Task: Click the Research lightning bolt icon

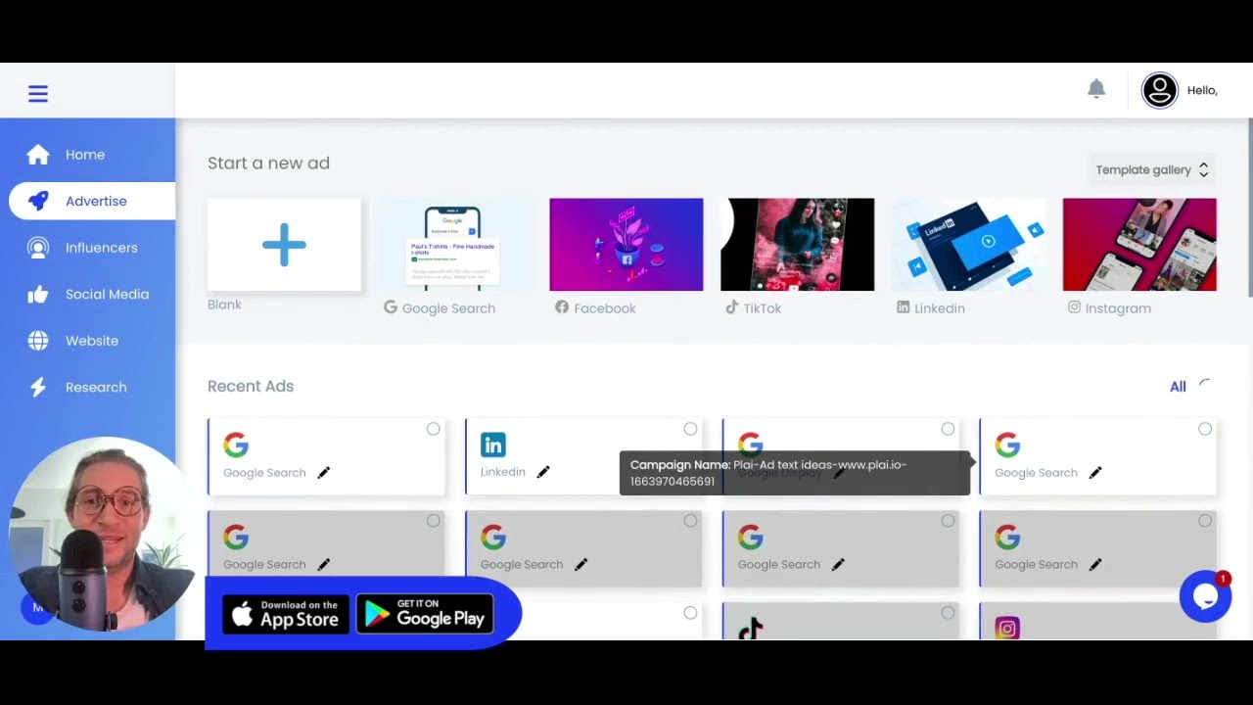Action: tap(38, 387)
